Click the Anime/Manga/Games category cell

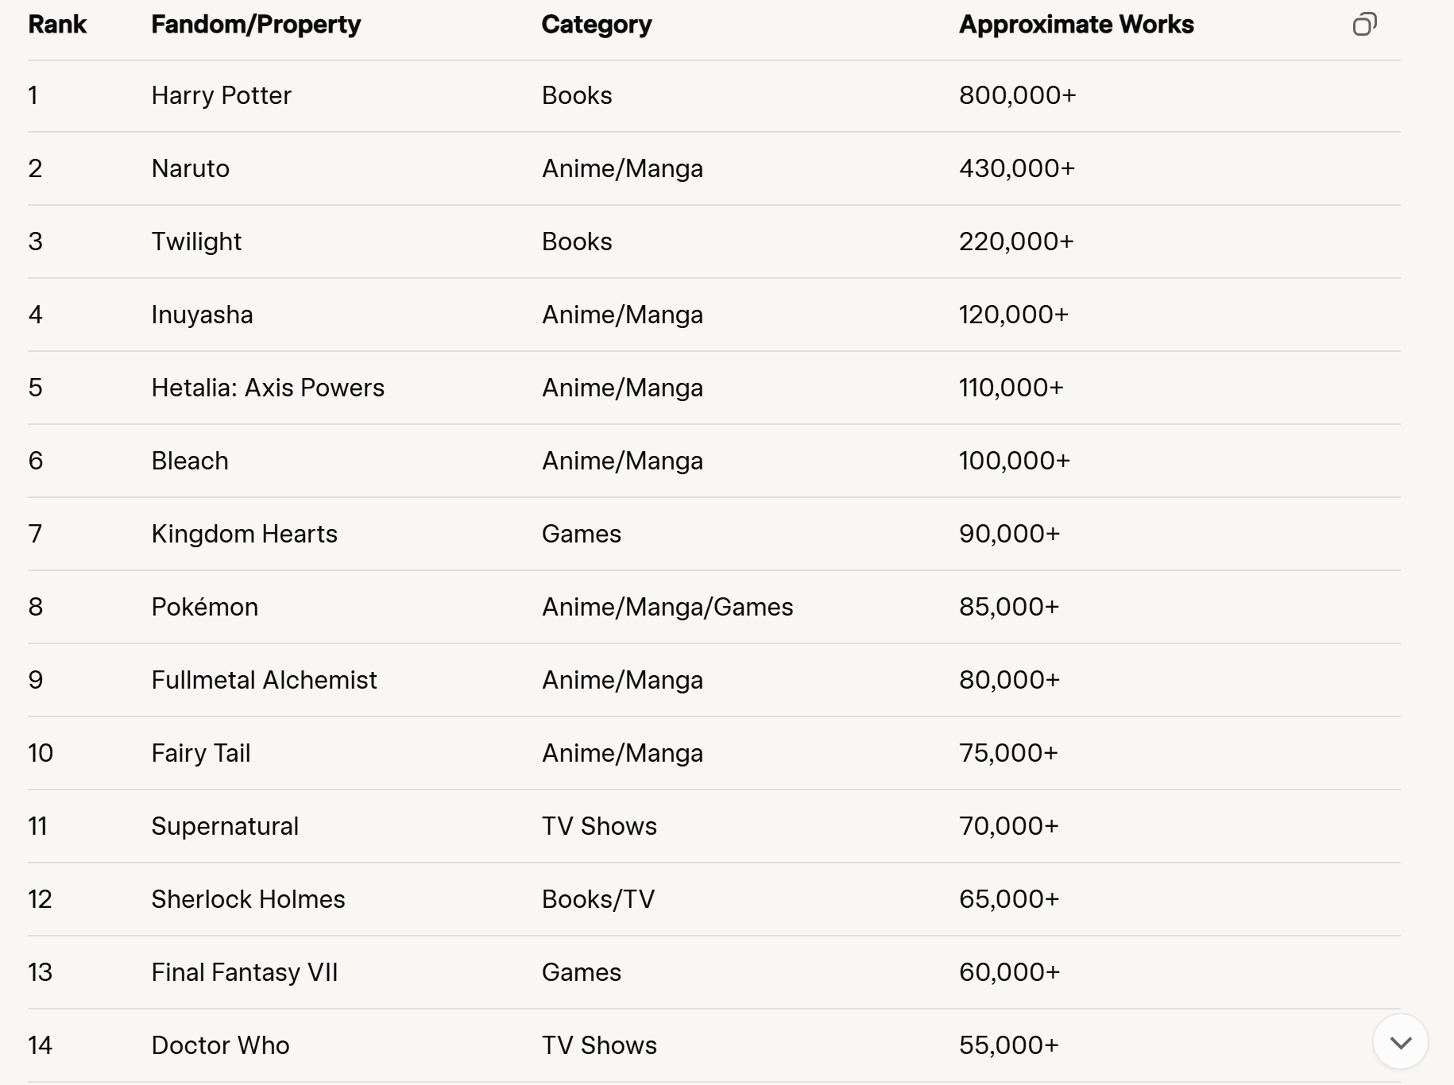point(667,607)
